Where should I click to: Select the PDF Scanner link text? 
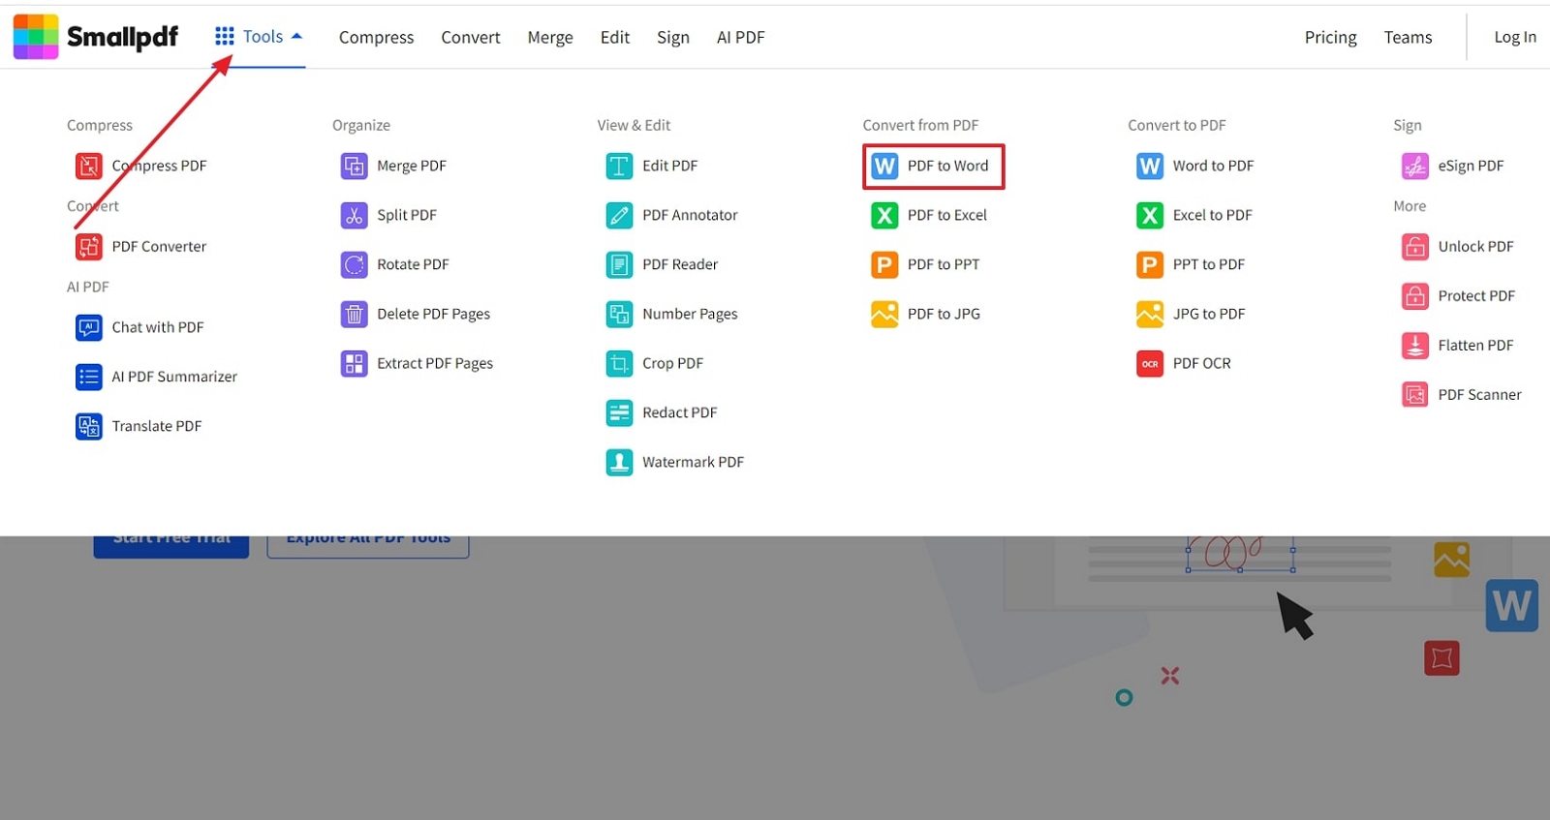(1479, 394)
